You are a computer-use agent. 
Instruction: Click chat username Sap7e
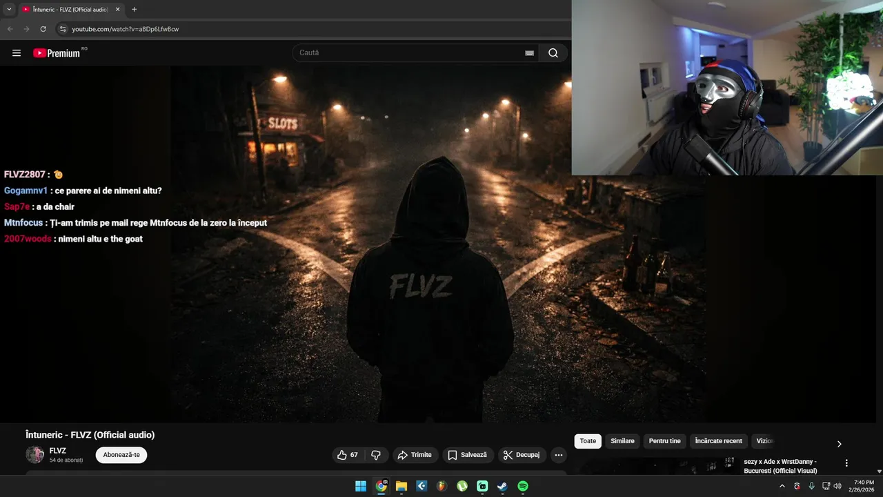[x=17, y=206]
